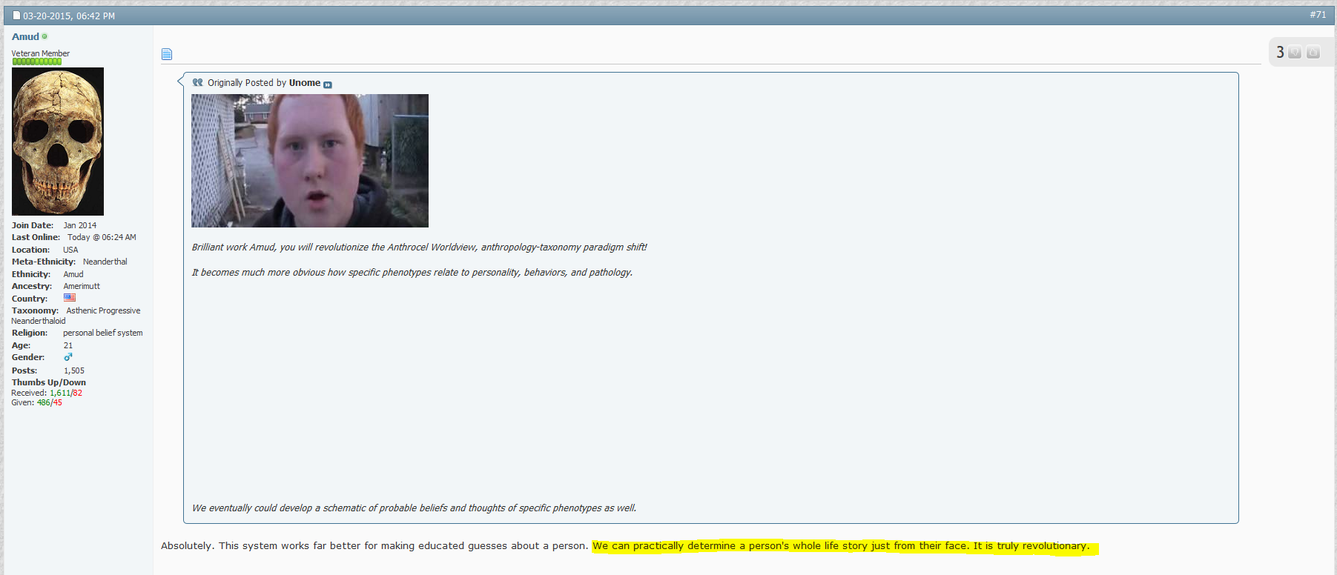Click the old-post page icon beside date
Image resolution: width=1337 pixels, height=575 pixels.
[16, 16]
